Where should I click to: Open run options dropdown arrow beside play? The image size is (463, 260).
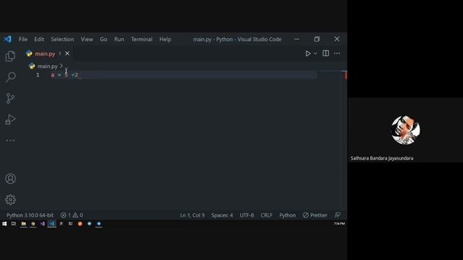point(315,53)
